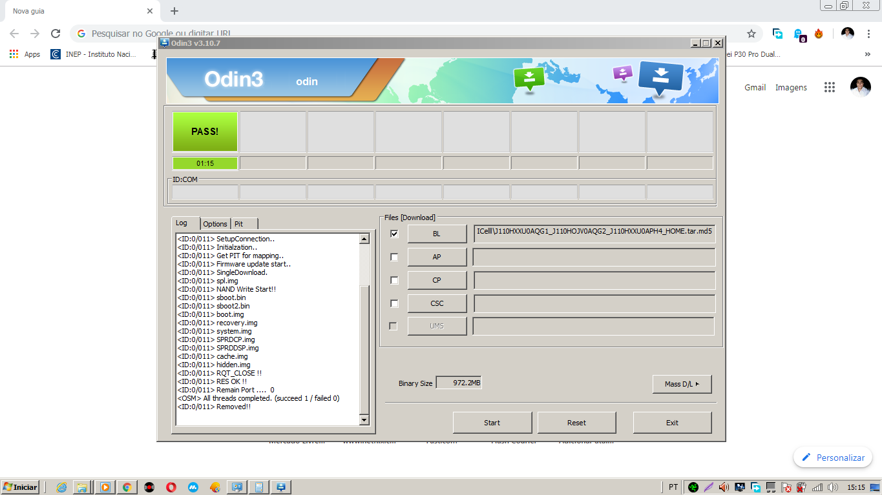
Task: Open the blue arrow Chrome extension
Action: (x=778, y=34)
